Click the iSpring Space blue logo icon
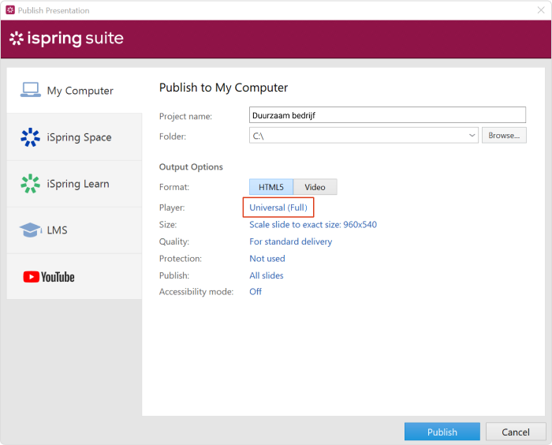This screenshot has width=552, height=445. 31,137
